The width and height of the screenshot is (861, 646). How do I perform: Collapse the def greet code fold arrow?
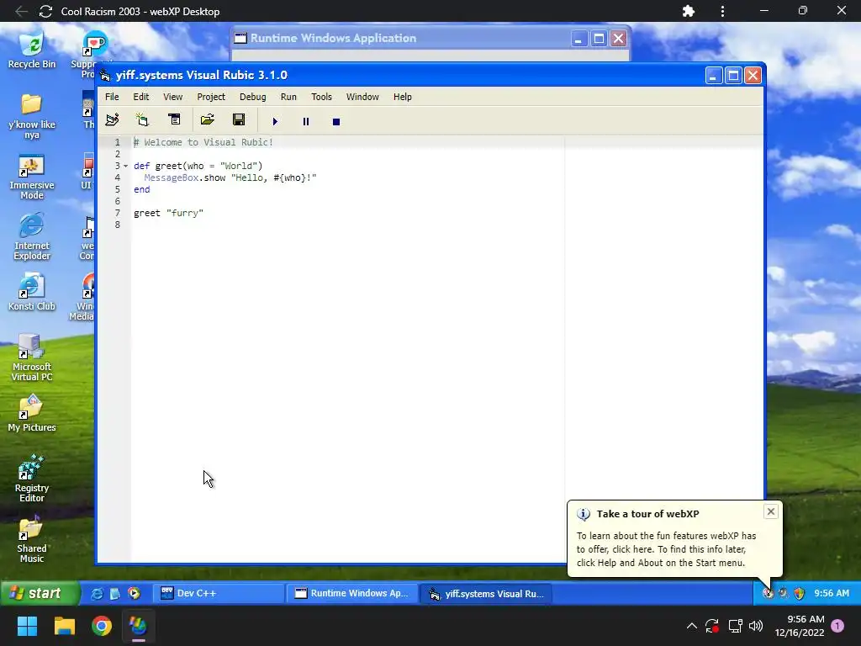tap(126, 166)
